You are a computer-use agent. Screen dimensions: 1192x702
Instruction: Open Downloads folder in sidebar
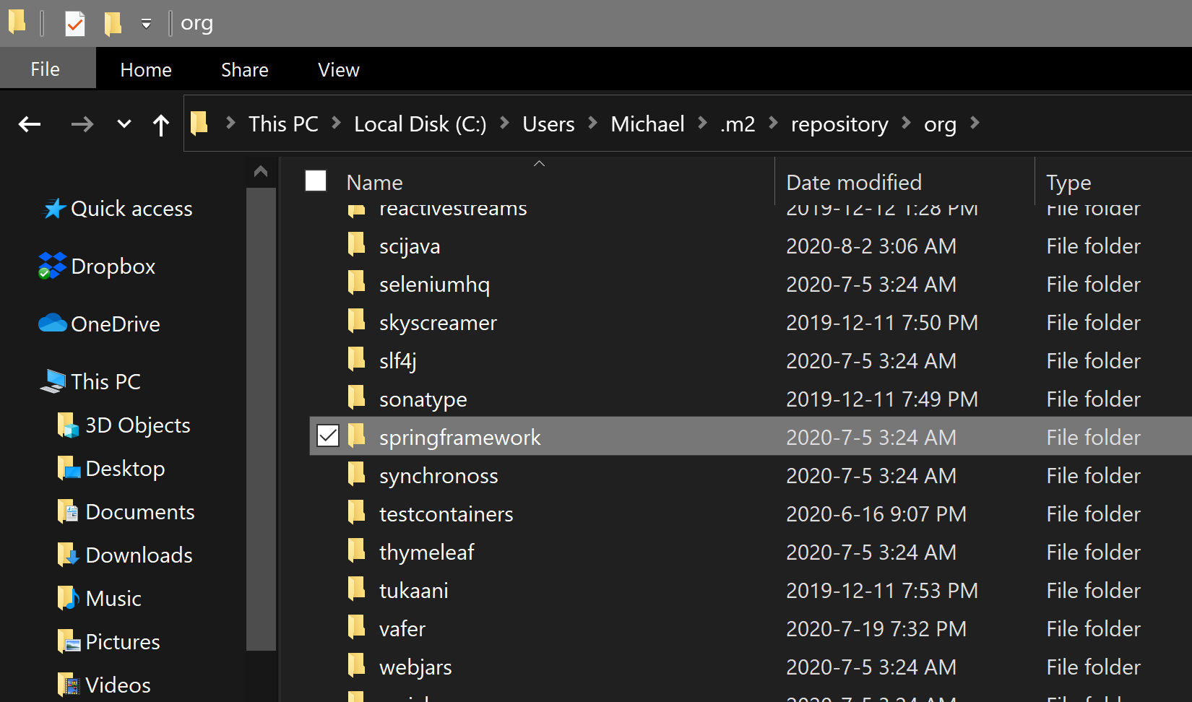(x=139, y=555)
